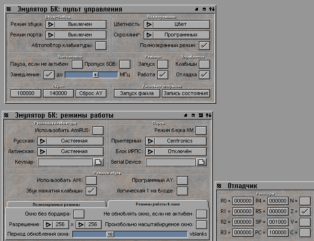Cycle the Разрешение height value 256
The image size is (314, 241).
89,225
